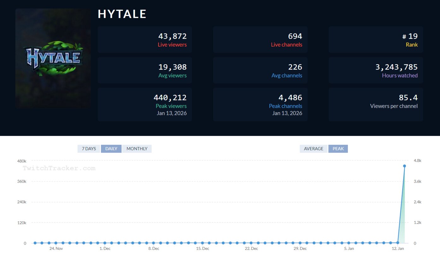The width and height of the screenshot is (440, 255).
Task: Select the DAILY chart tab
Action: click(x=111, y=149)
